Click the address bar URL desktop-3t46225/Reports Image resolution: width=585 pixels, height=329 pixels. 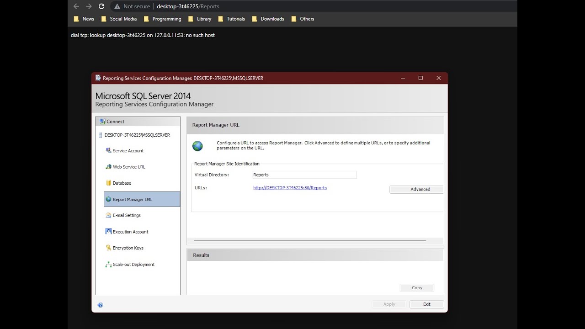pos(188,6)
